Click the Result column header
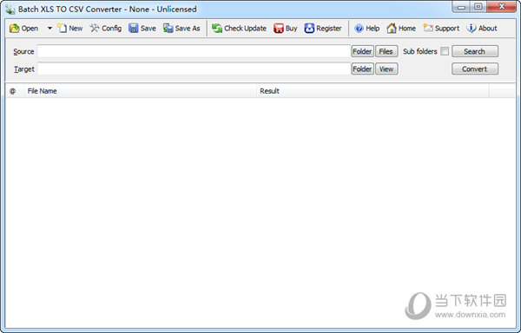 click(x=373, y=91)
